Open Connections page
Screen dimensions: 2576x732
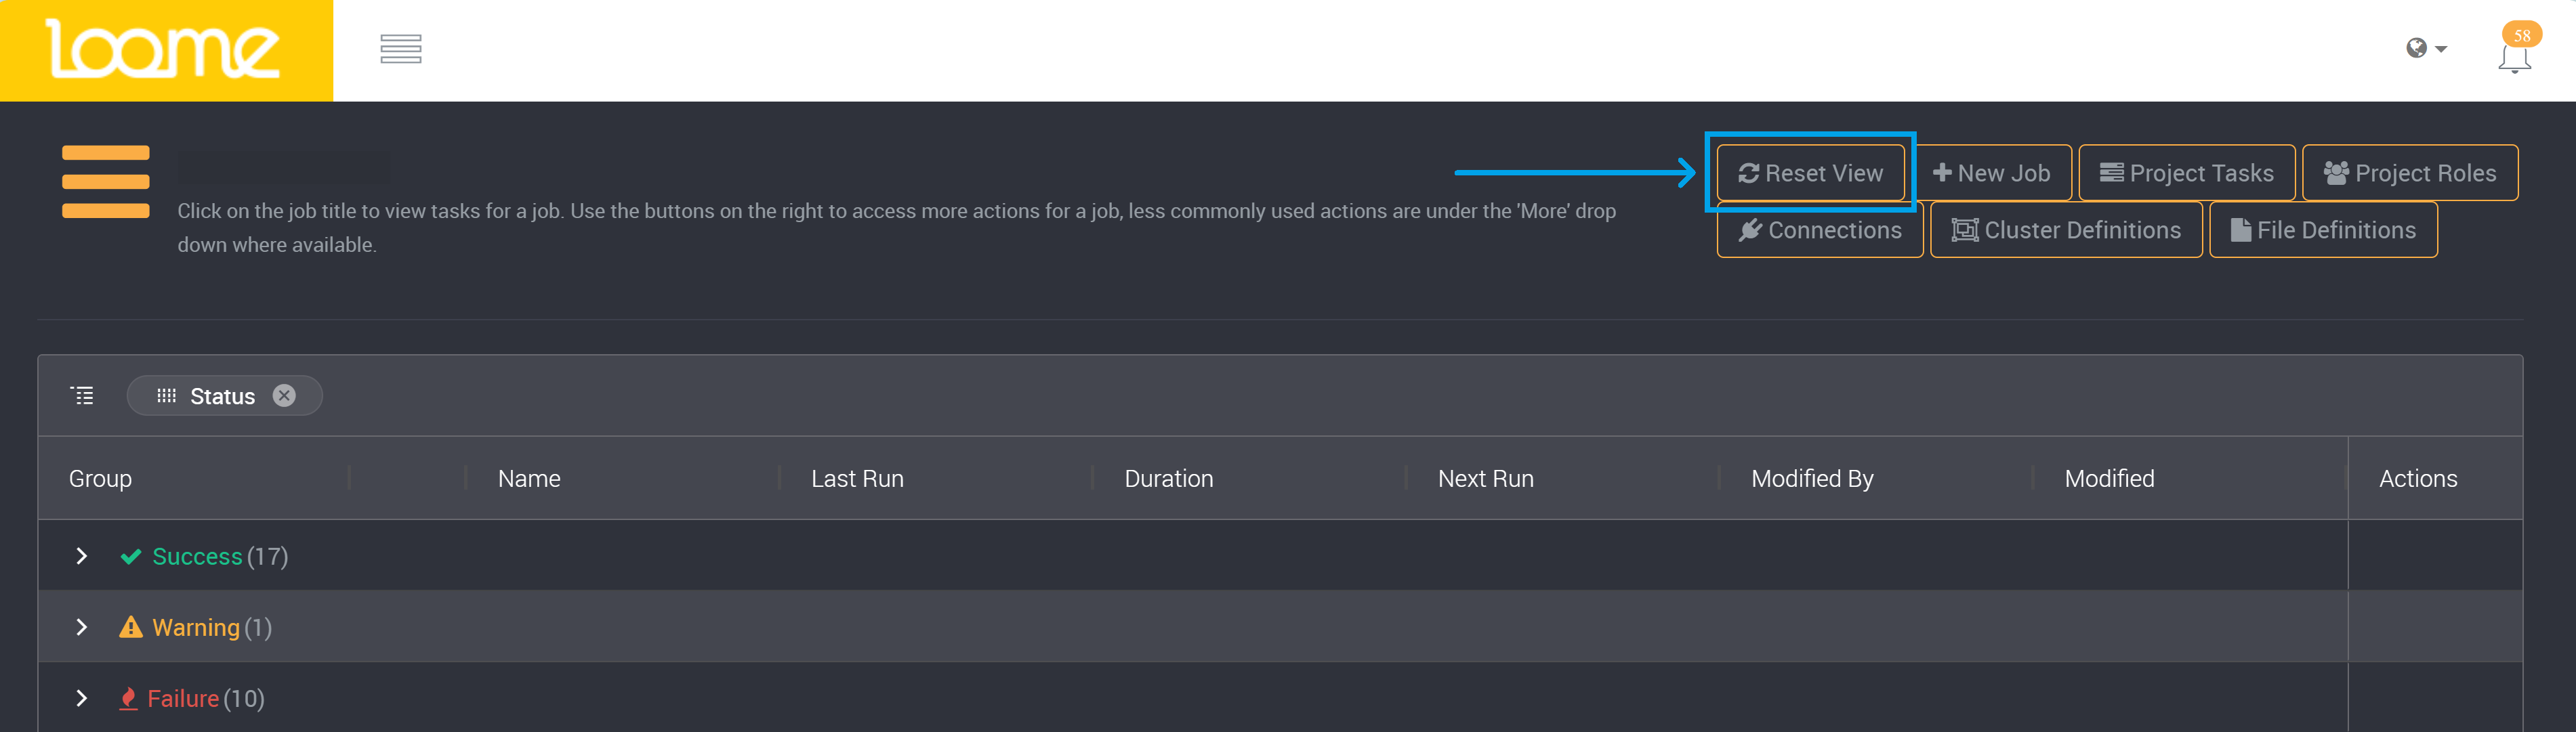pyautogui.click(x=1819, y=230)
